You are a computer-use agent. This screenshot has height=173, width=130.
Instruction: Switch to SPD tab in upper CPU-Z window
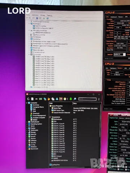click(126, 17)
